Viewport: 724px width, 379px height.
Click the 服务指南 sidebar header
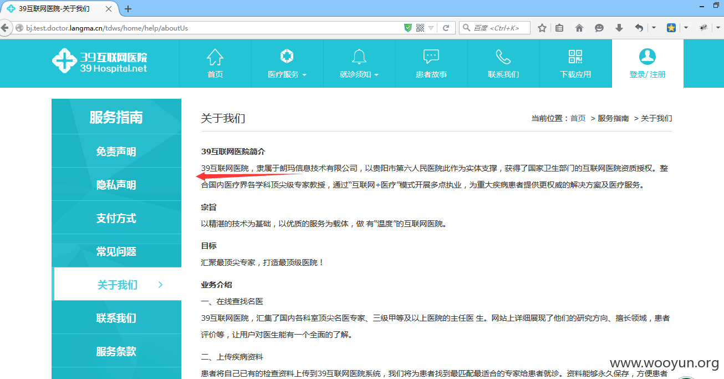click(116, 117)
